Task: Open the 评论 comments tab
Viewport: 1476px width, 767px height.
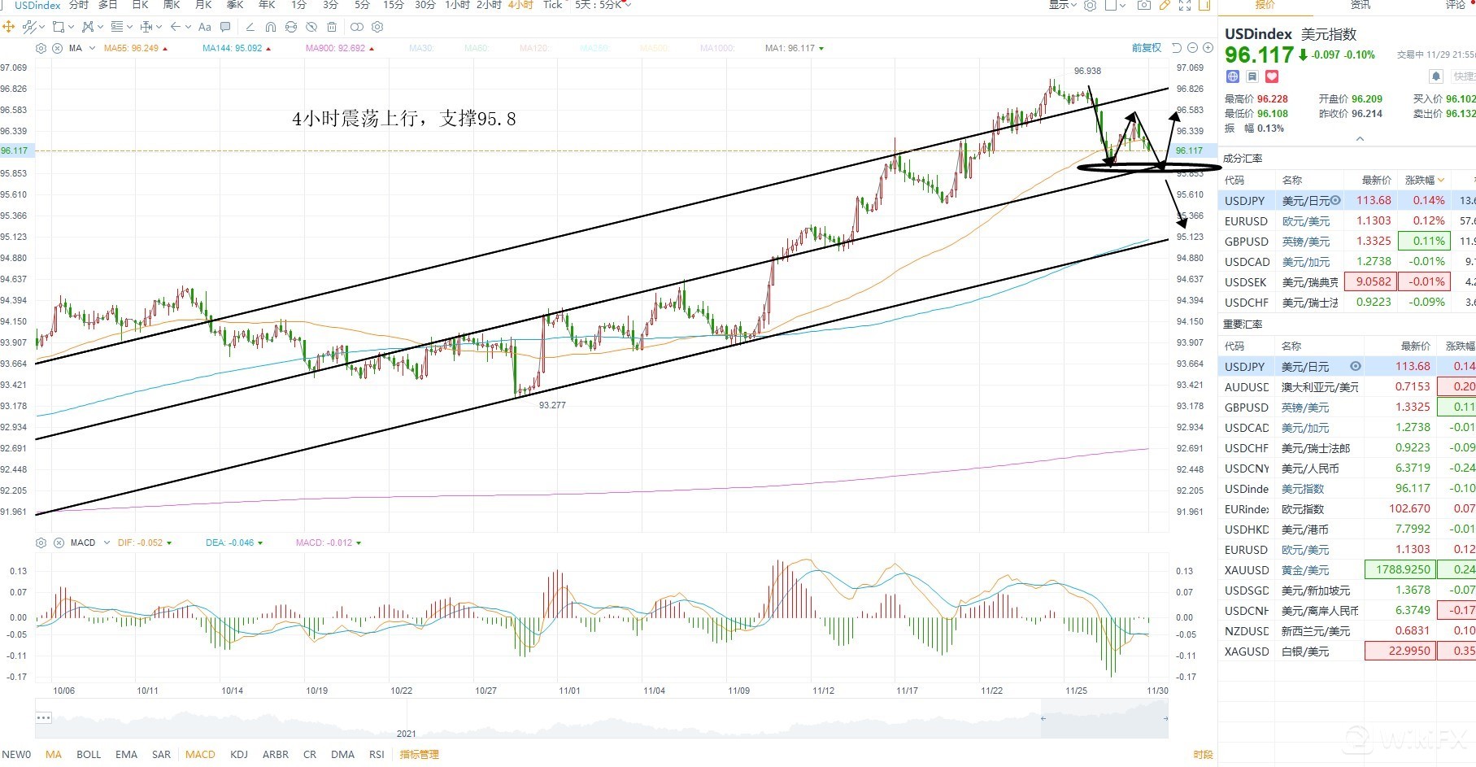Action: (x=1456, y=5)
